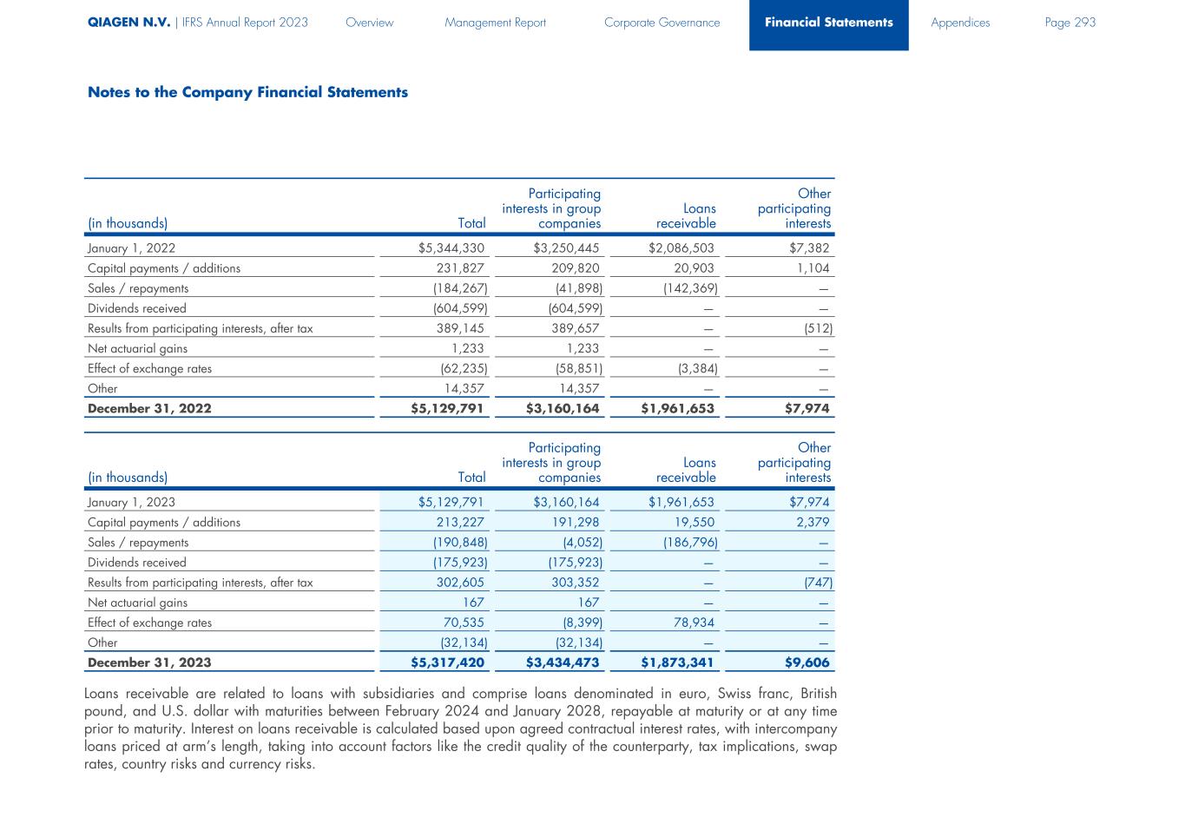This screenshot has width=1185, height=837.
Task: Open the Appendices tab
Action: pos(959,23)
